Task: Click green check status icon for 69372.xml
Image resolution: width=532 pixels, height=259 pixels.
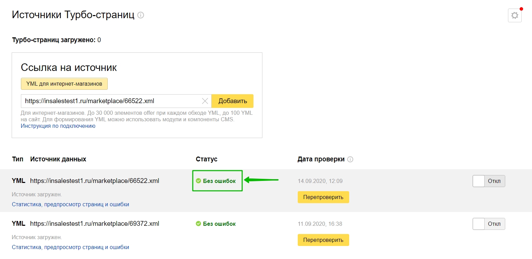Action: (x=198, y=224)
